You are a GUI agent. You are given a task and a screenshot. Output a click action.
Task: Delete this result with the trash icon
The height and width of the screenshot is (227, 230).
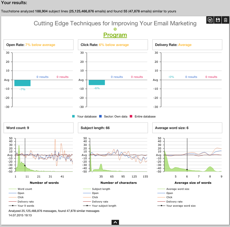[225, 20]
